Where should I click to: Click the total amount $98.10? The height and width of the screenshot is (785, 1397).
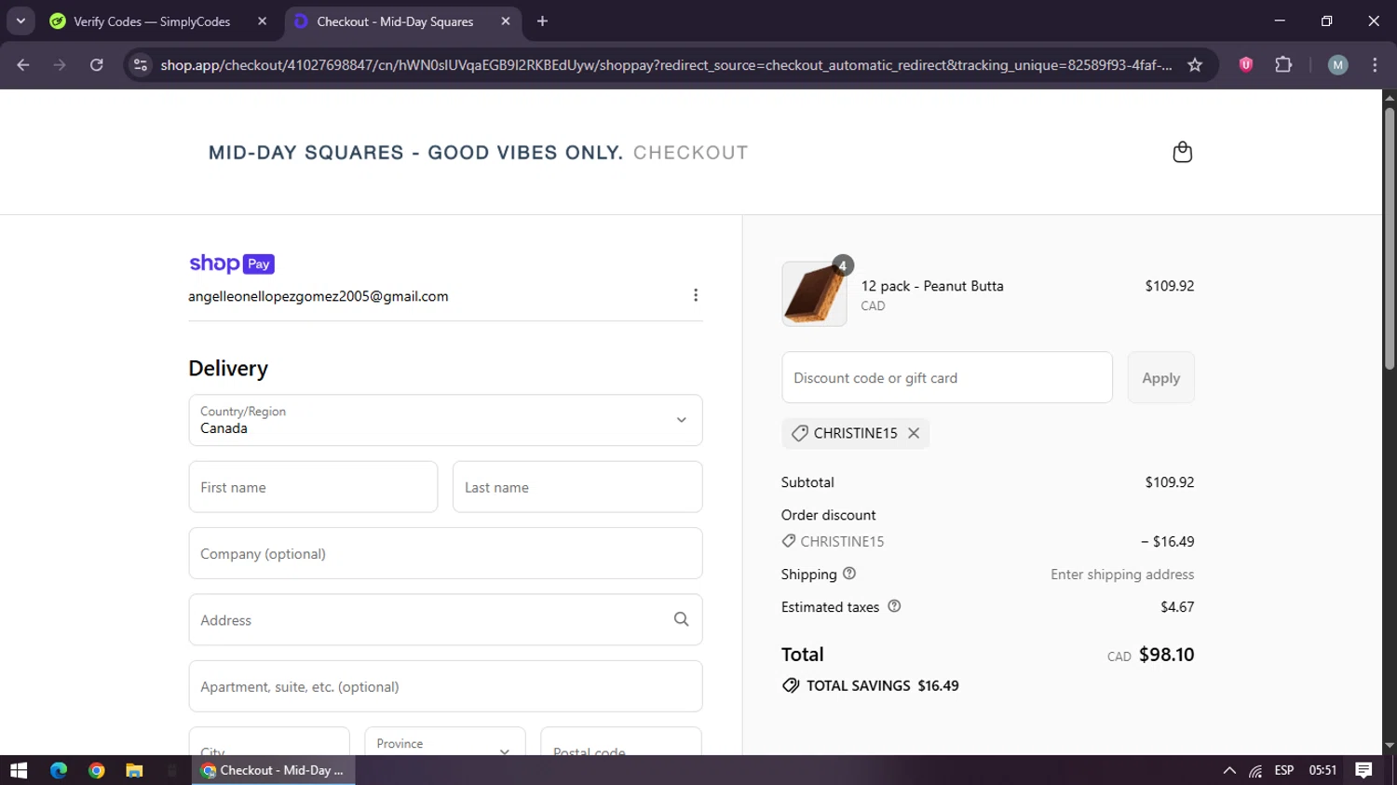[x=1166, y=655]
